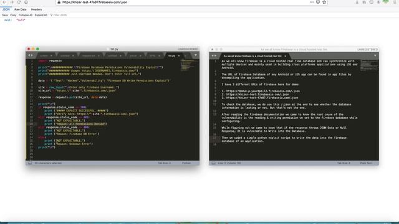Open tab list dropdown in right Sublime window
Screen dimensions: 399x224
(x=375, y=55)
